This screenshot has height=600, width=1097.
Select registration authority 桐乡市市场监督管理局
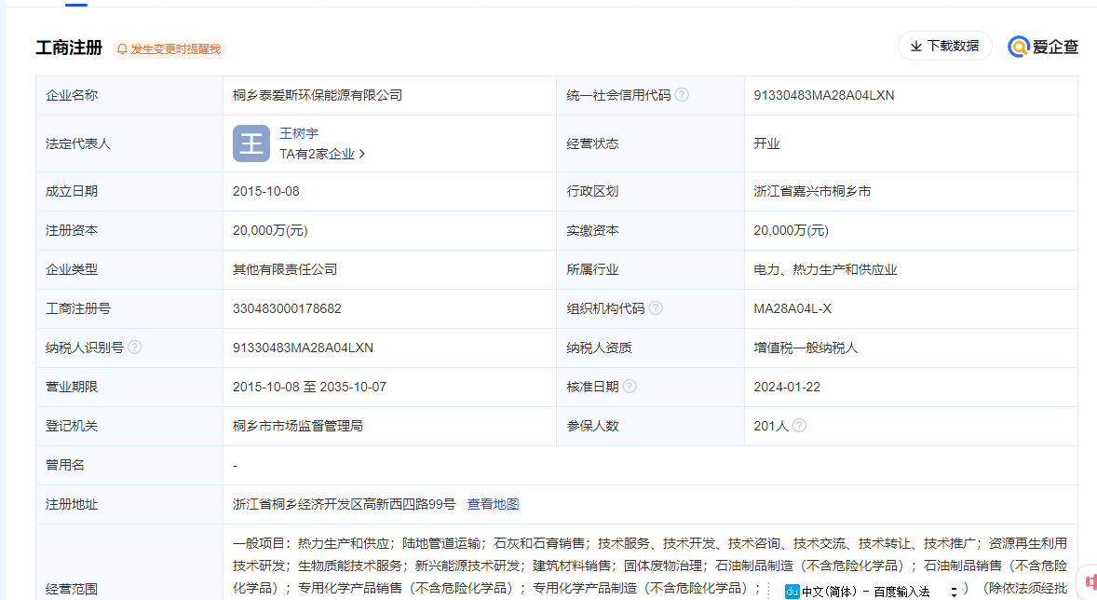(297, 426)
